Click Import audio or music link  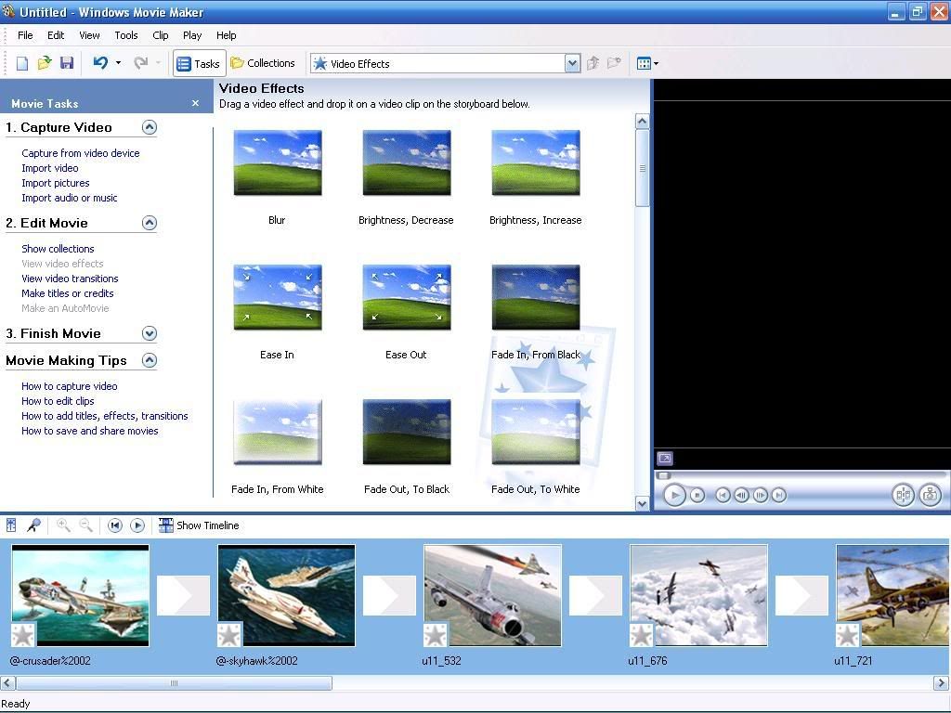pyautogui.click(x=69, y=198)
